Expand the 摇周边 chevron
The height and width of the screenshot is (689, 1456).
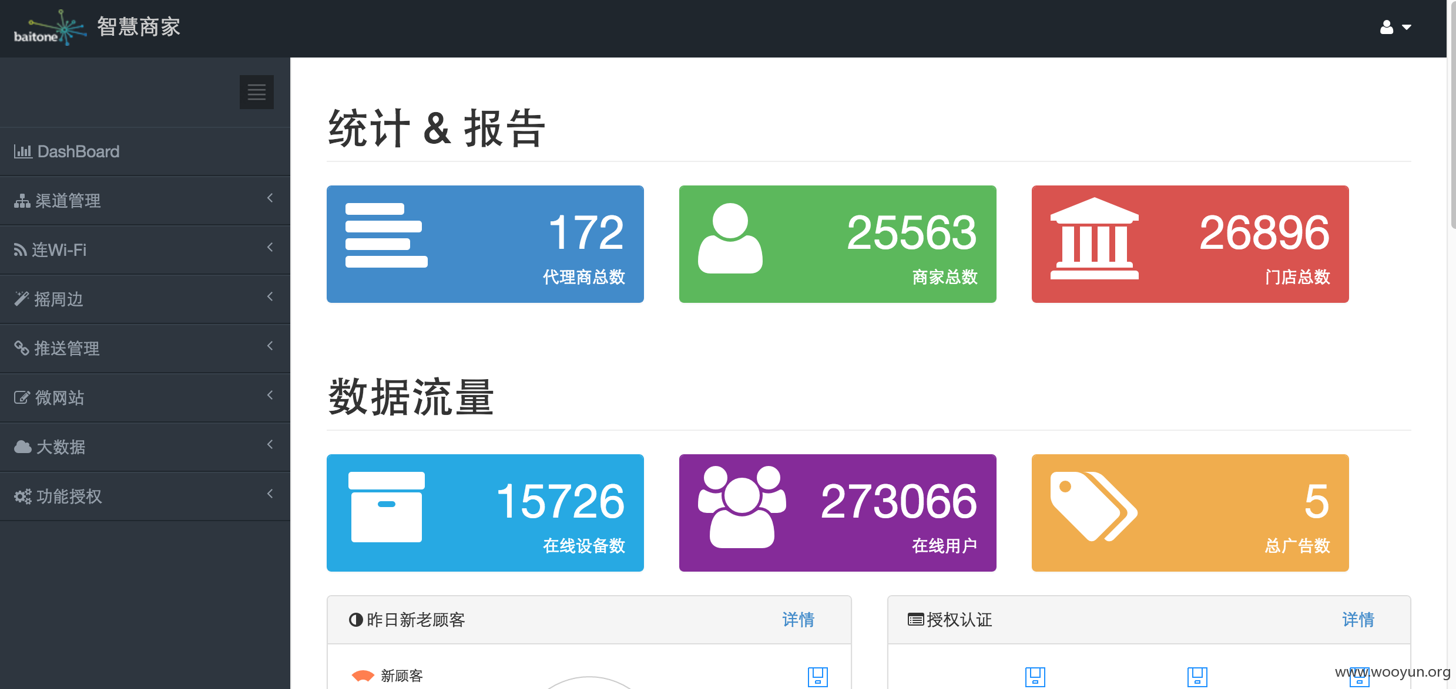(270, 297)
